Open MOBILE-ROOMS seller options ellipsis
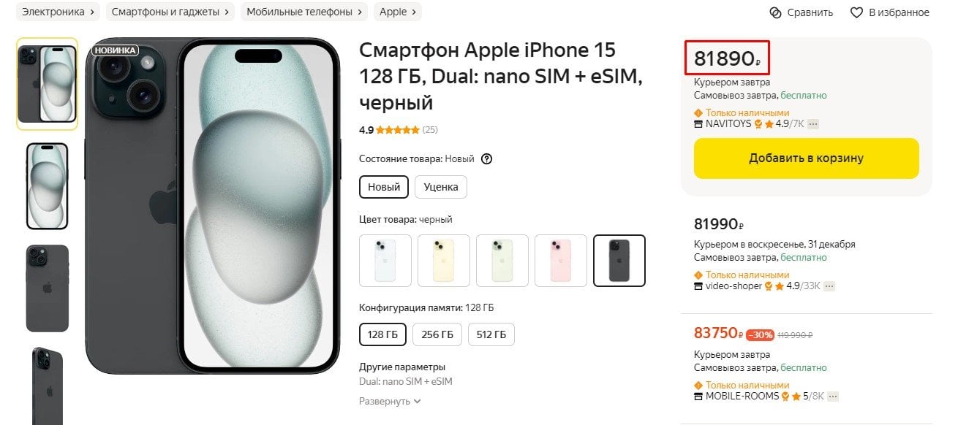 [832, 397]
